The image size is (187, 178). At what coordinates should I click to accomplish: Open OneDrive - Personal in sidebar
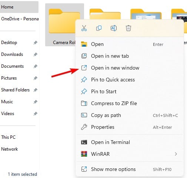click(19, 19)
